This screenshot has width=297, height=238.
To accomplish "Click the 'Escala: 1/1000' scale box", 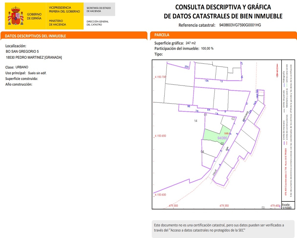I will [288, 206].
